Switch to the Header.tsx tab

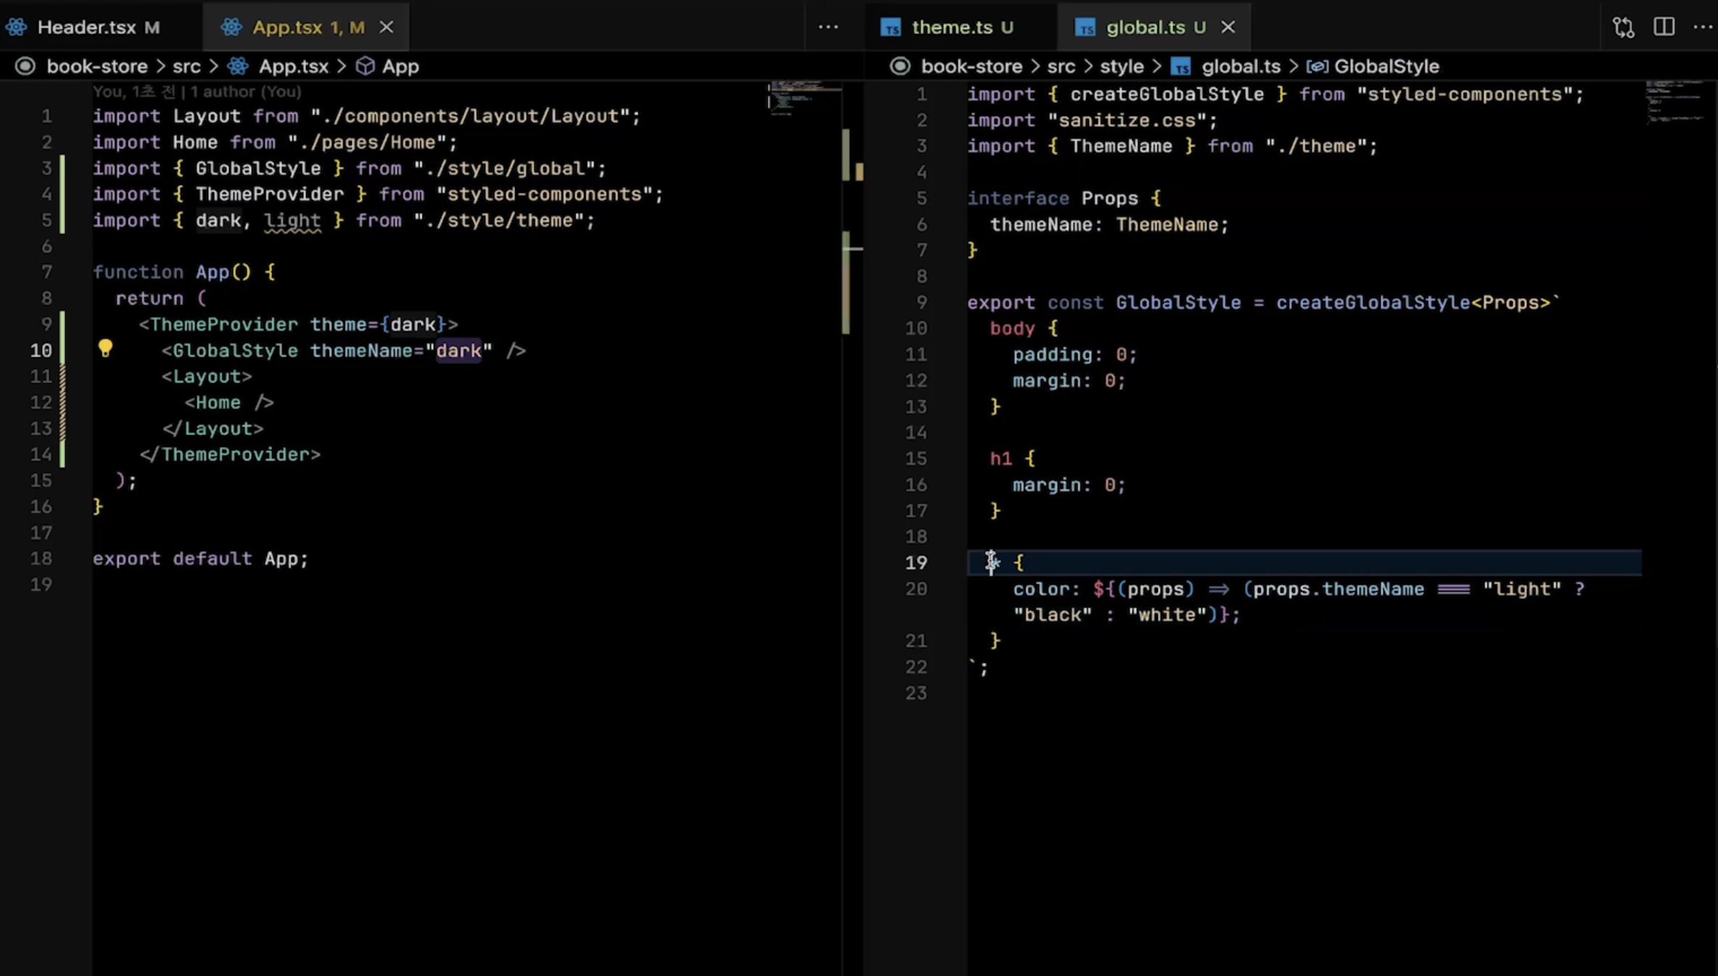pyautogui.click(x=86, y=28)
